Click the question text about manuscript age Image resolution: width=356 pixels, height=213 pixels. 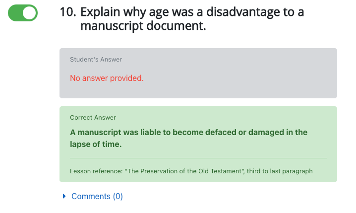pyautogui.click(x=191, y=13)
